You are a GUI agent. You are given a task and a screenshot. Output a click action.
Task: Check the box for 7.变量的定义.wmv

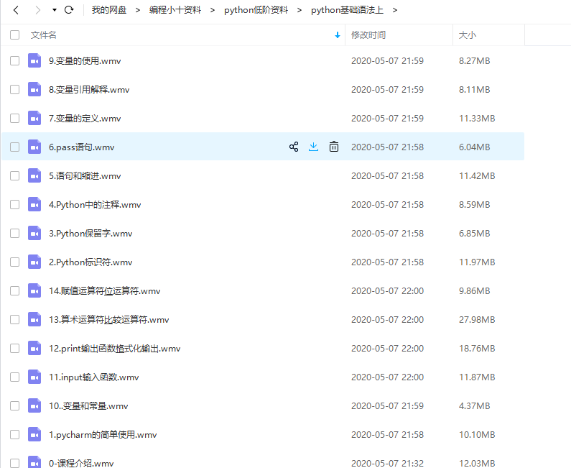click(14, 118)
